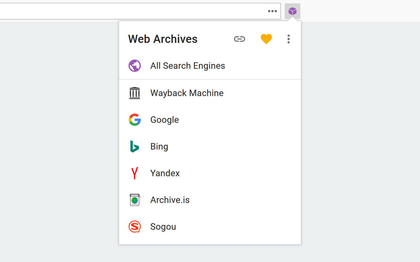This screenshot has height=262, width=420.
Task: Click the red Yandex Y icon
Action: 135,173
